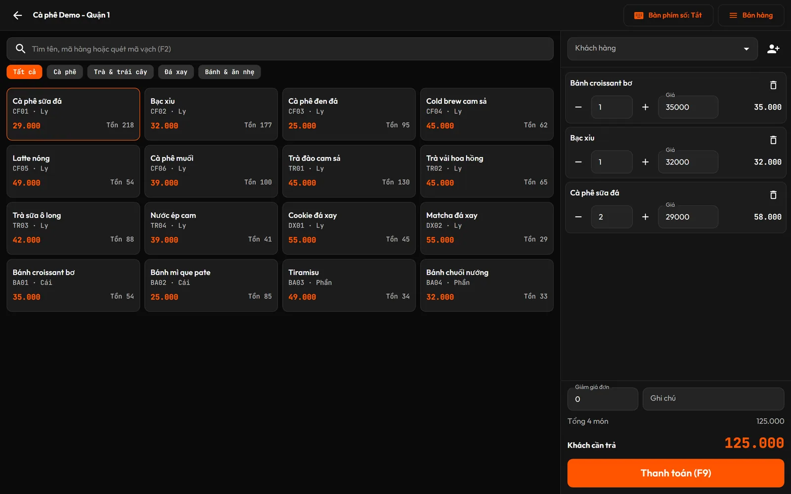Click the product search field
Screen dimensions: 791x494
pyautogui.click(x=280, y=49)
